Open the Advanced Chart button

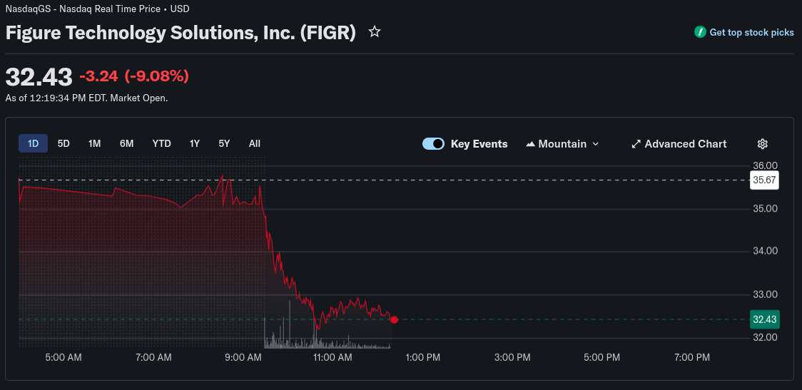pos(679,144)
